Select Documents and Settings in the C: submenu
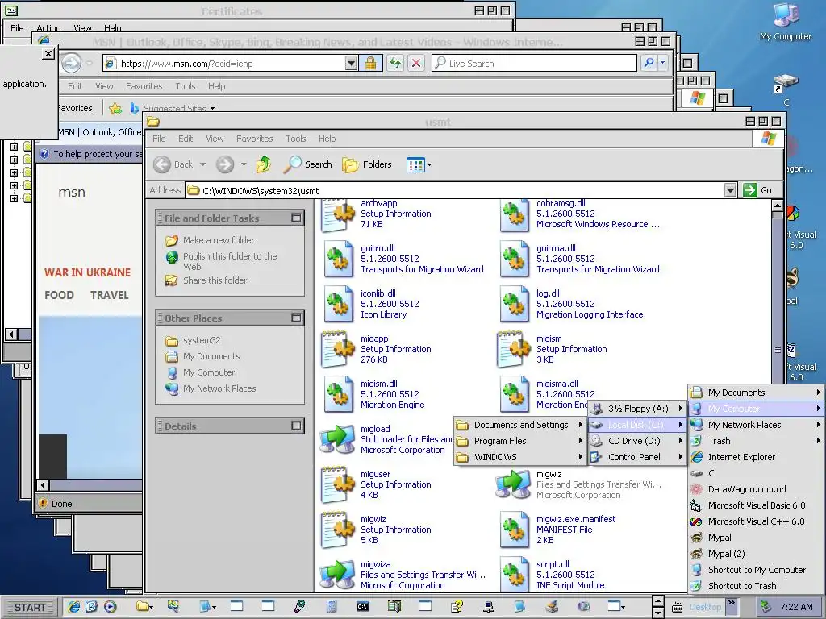The width and height of the screenshot is (826, 619). coord(520,425)
